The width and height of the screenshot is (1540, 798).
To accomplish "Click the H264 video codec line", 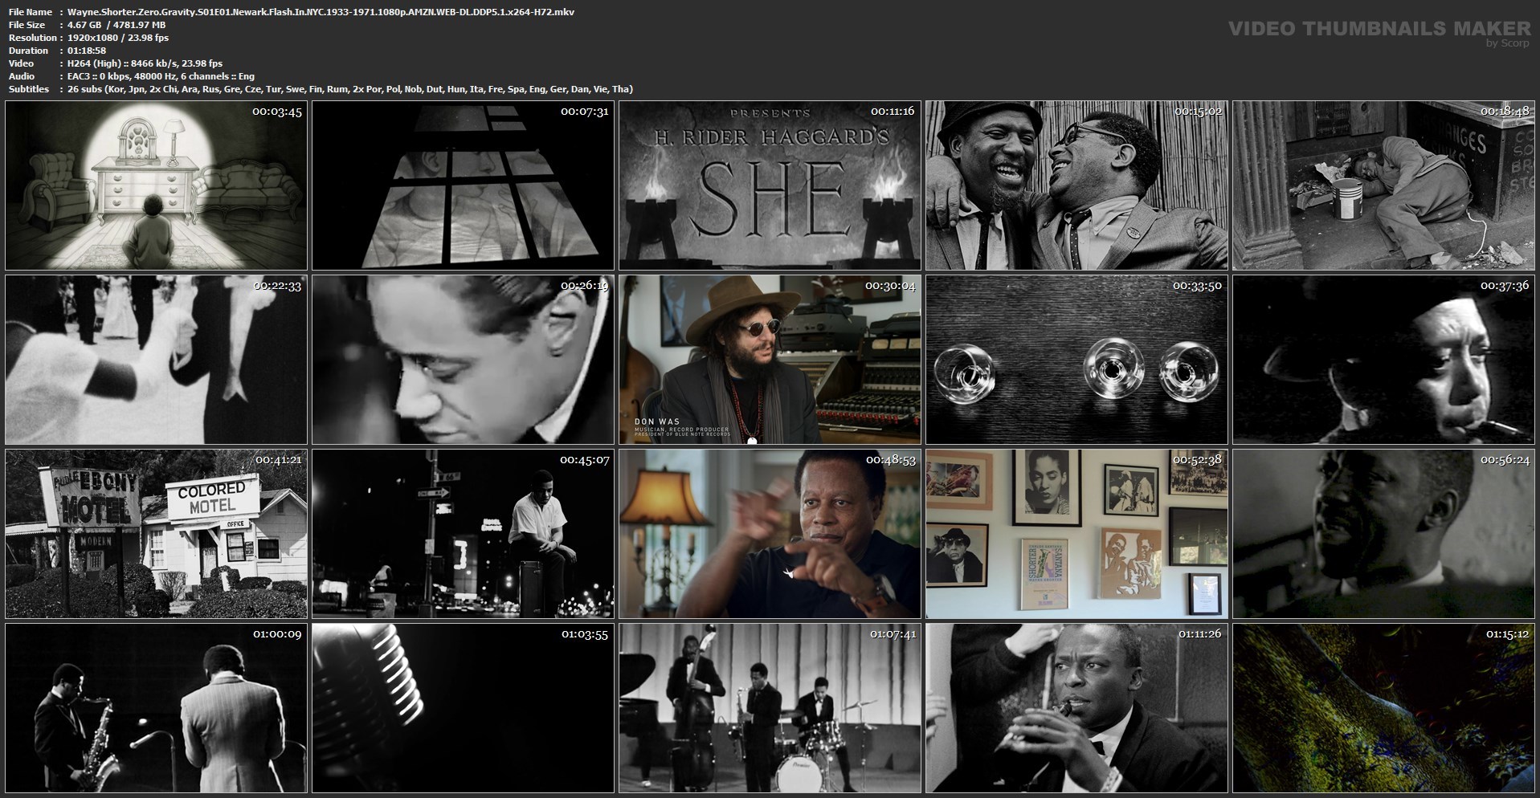I will 145,63.
